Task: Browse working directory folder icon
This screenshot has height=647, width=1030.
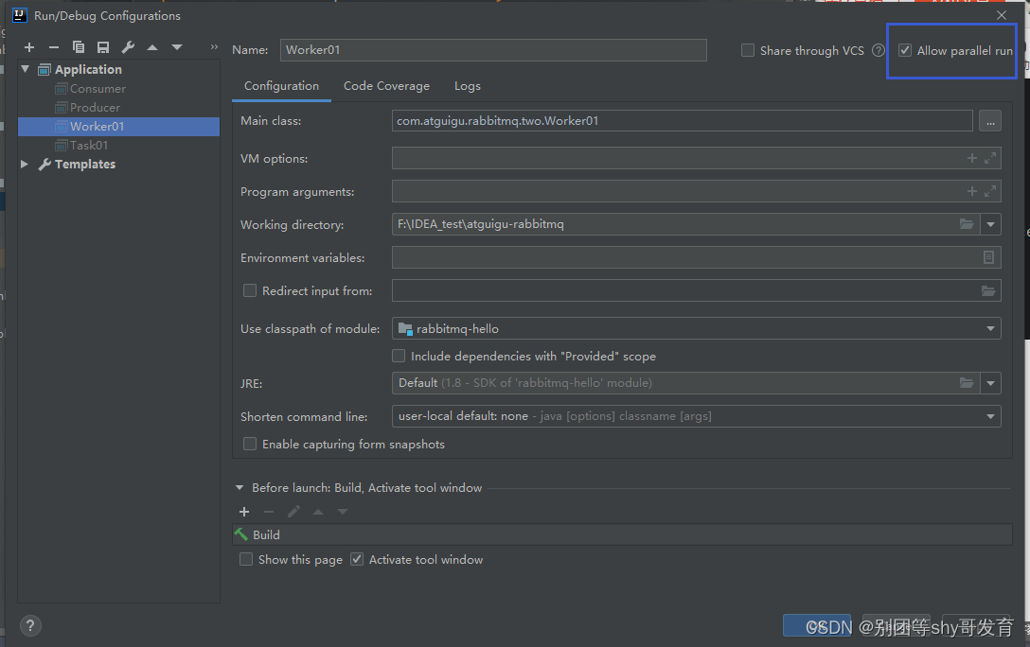Action: [x=967, y=224]
